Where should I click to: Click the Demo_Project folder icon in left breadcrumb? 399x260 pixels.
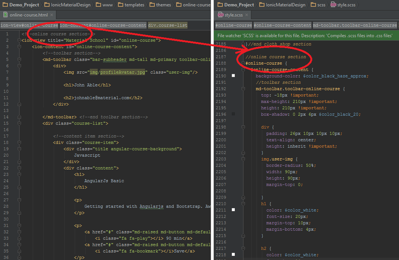[5, 5]
